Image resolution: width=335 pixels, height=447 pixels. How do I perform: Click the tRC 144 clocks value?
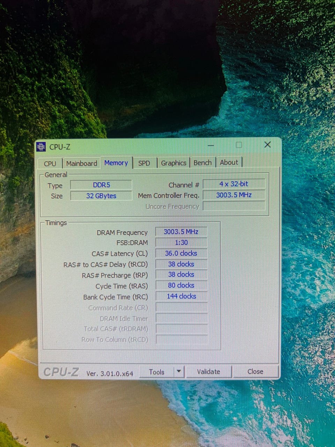click(181, 296)
